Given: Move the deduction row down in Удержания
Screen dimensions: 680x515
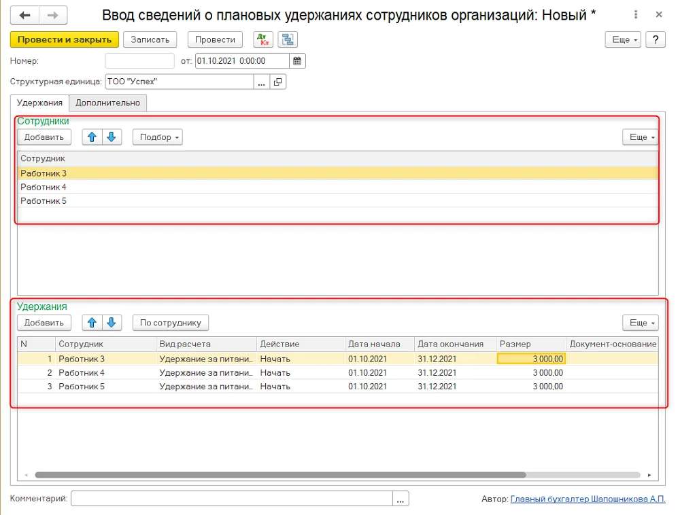Looking at the screenshot, I should coord(112,323).
